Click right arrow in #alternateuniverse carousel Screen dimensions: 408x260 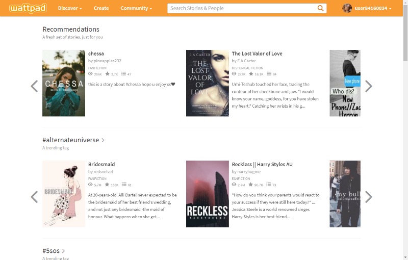(x=368, y=197)
